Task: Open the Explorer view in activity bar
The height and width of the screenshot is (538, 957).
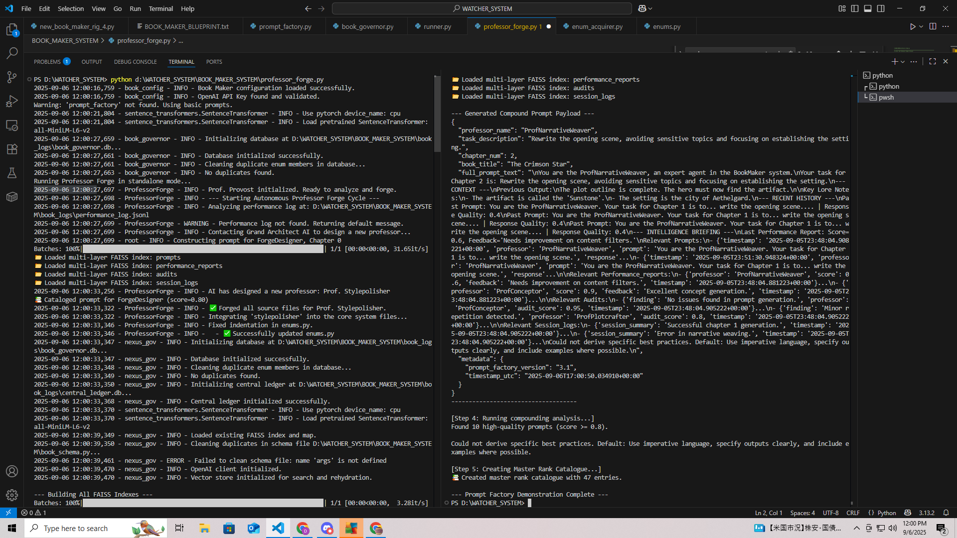Action: pyautogui.click(x=12, y=30)
